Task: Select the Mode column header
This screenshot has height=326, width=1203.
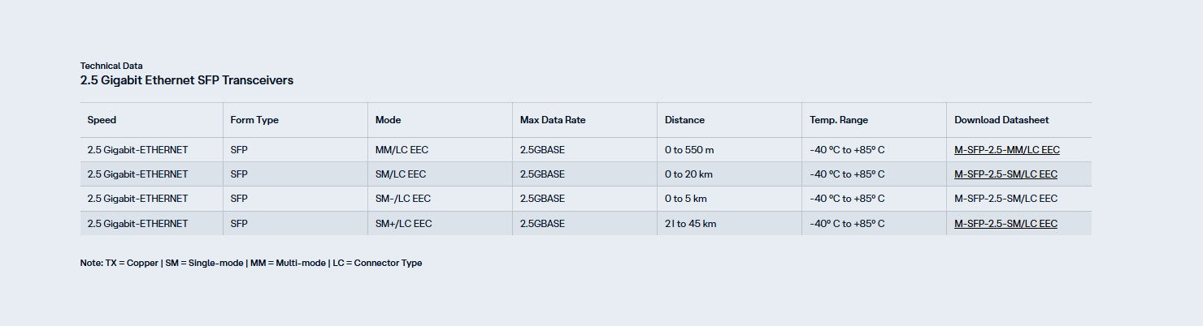Action: pyautogui.click(x=388, y=120)
